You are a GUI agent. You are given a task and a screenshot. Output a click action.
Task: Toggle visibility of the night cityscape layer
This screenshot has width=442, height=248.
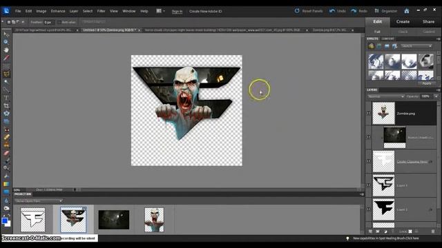[368, 137]
